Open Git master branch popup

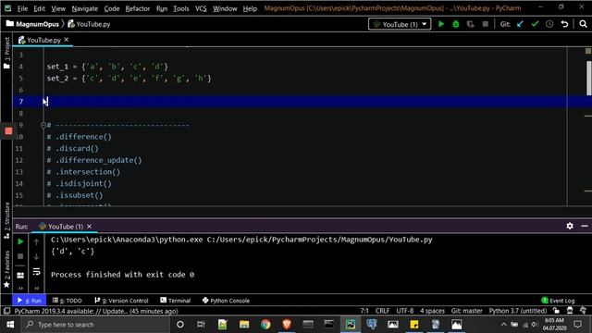coord(466,311)
